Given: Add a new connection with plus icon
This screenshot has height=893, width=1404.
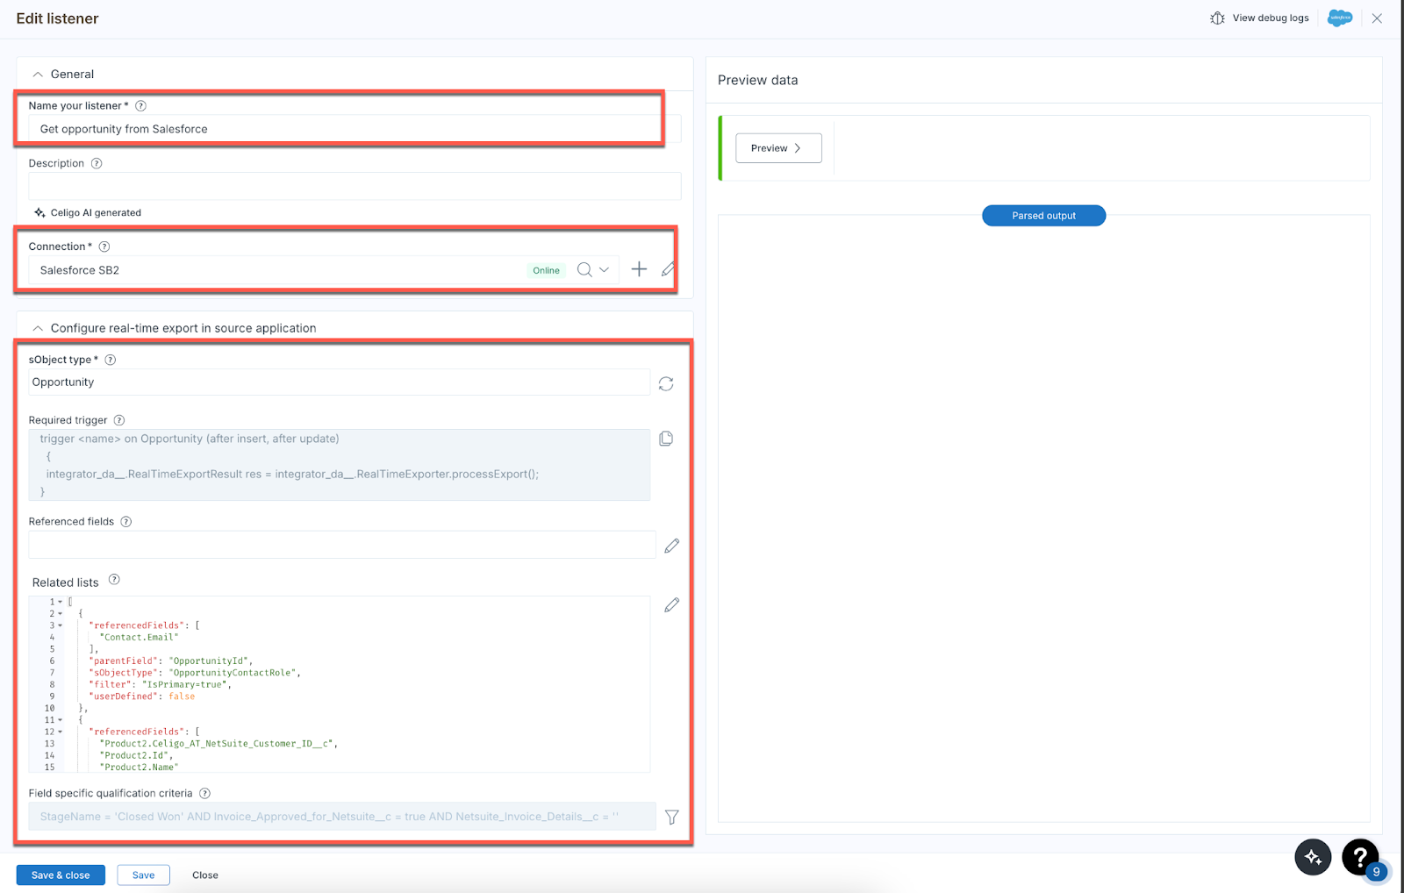Looking at the screenshot, I should click(639, 269).
